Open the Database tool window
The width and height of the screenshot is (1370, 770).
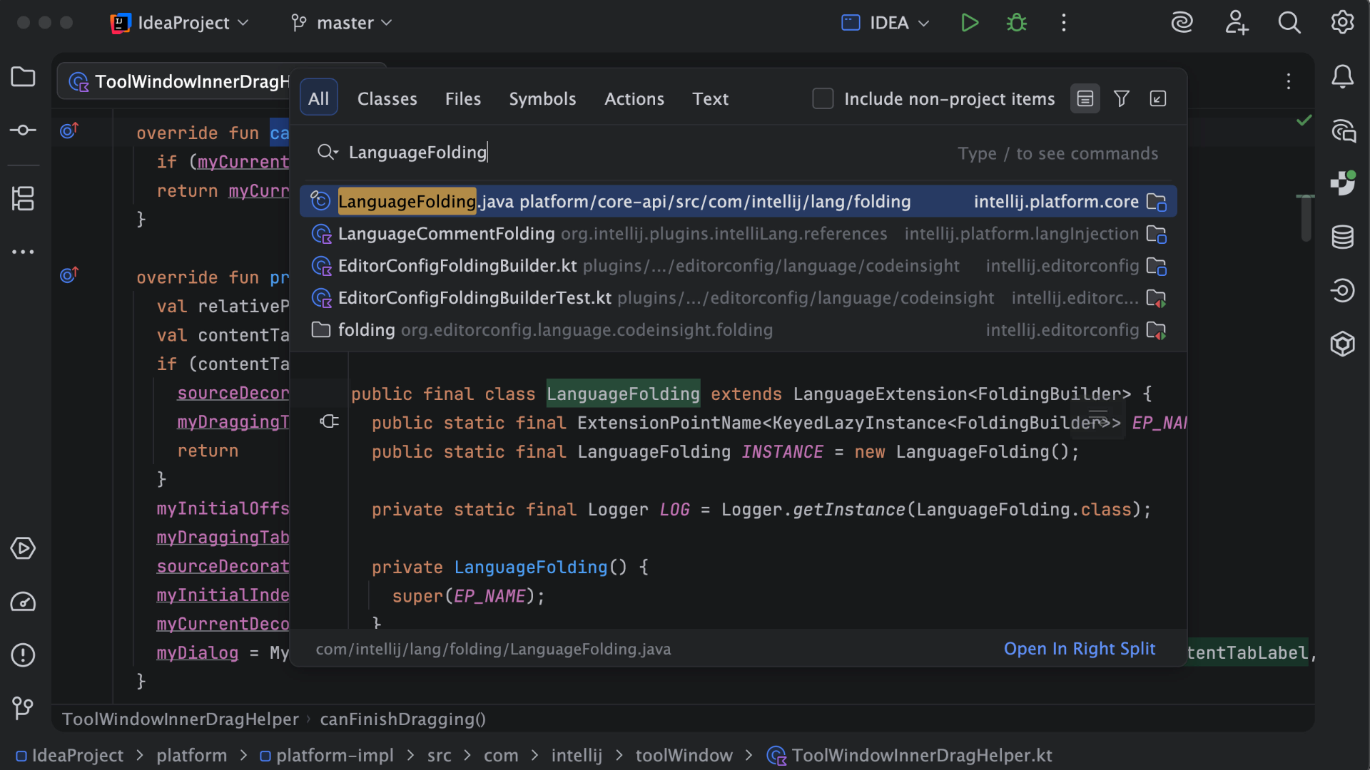[x=1342, y=237]
